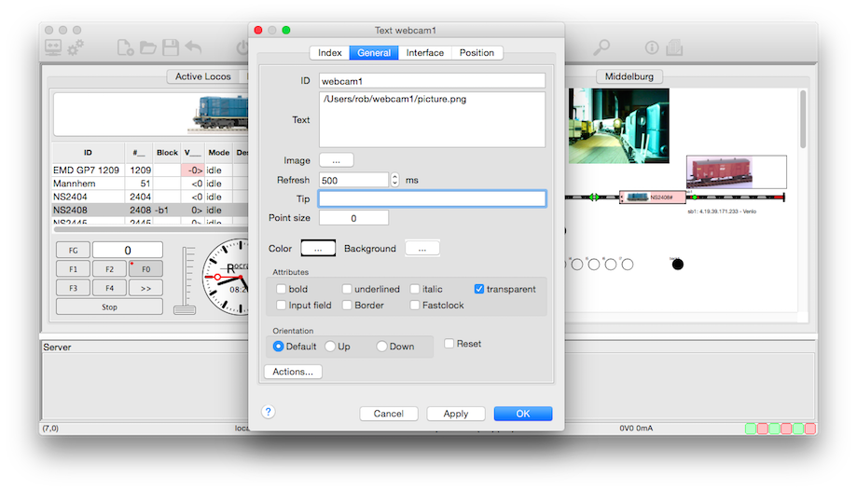The image size is (857, 491).
Task: Uncheck the transparent checkbox
Action: pos(480,289)
